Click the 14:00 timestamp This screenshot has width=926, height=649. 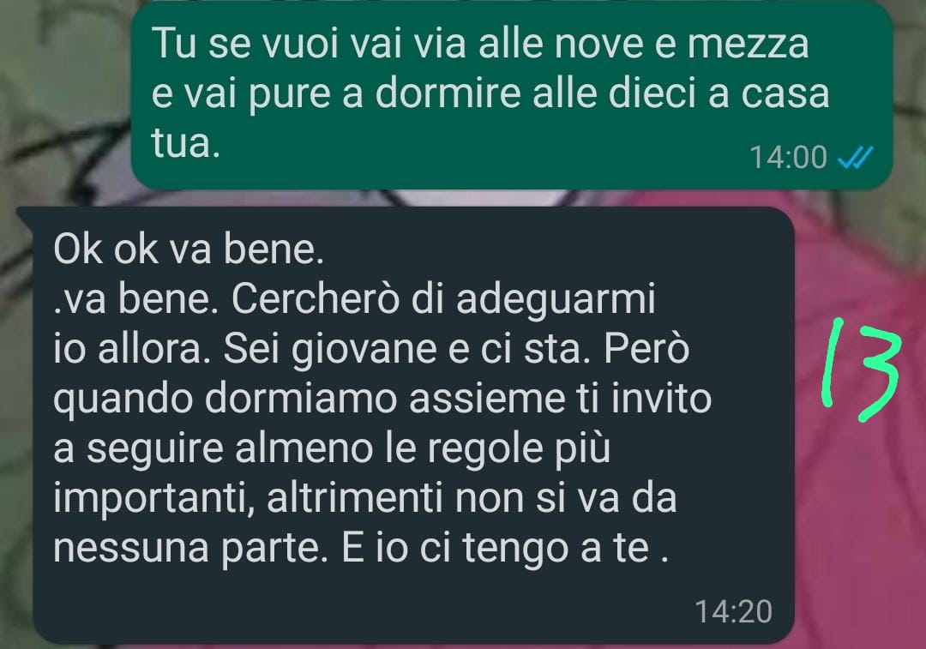(x=788, y=158)
